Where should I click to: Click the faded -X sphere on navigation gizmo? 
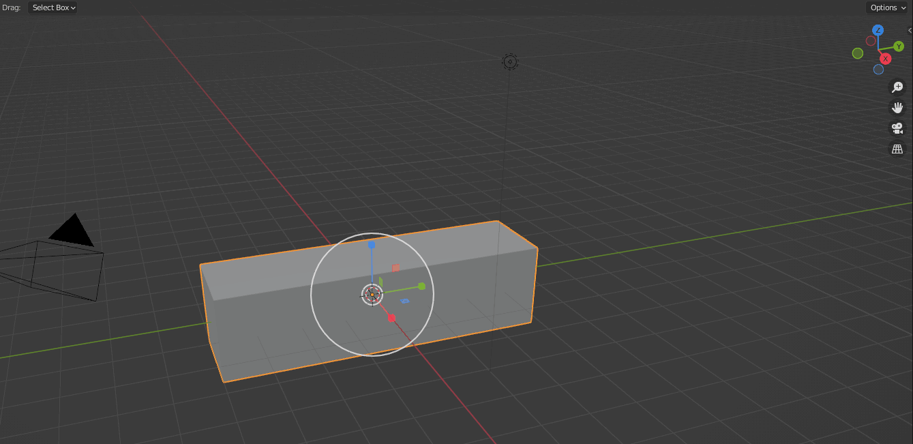tap(871, 41)
